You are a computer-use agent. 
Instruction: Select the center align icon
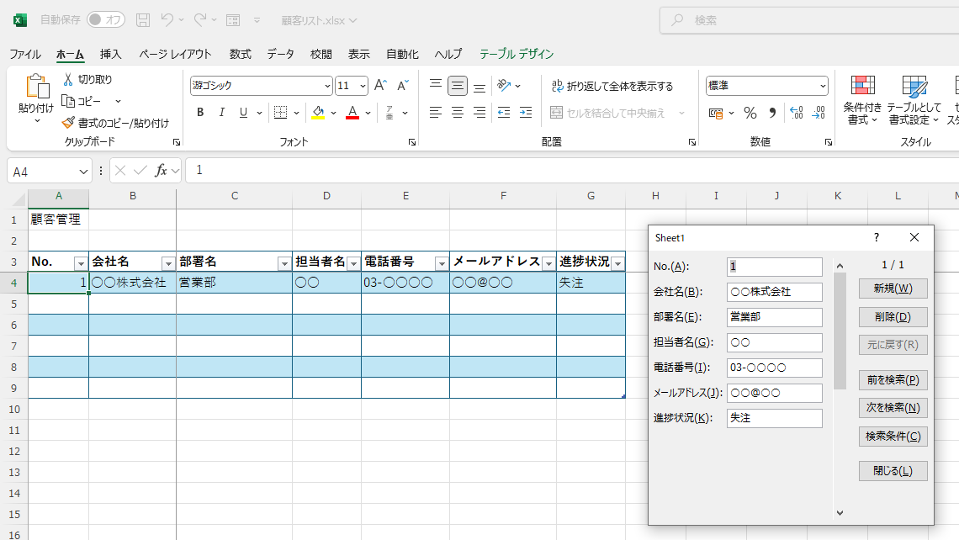[458, 113]
